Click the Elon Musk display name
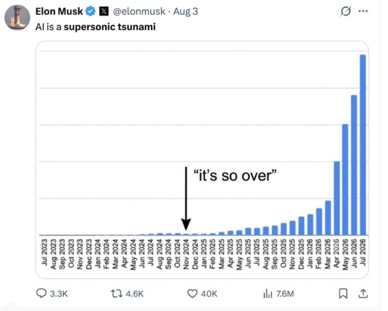This screenshot has width=388, height=311. coord(59,12)
